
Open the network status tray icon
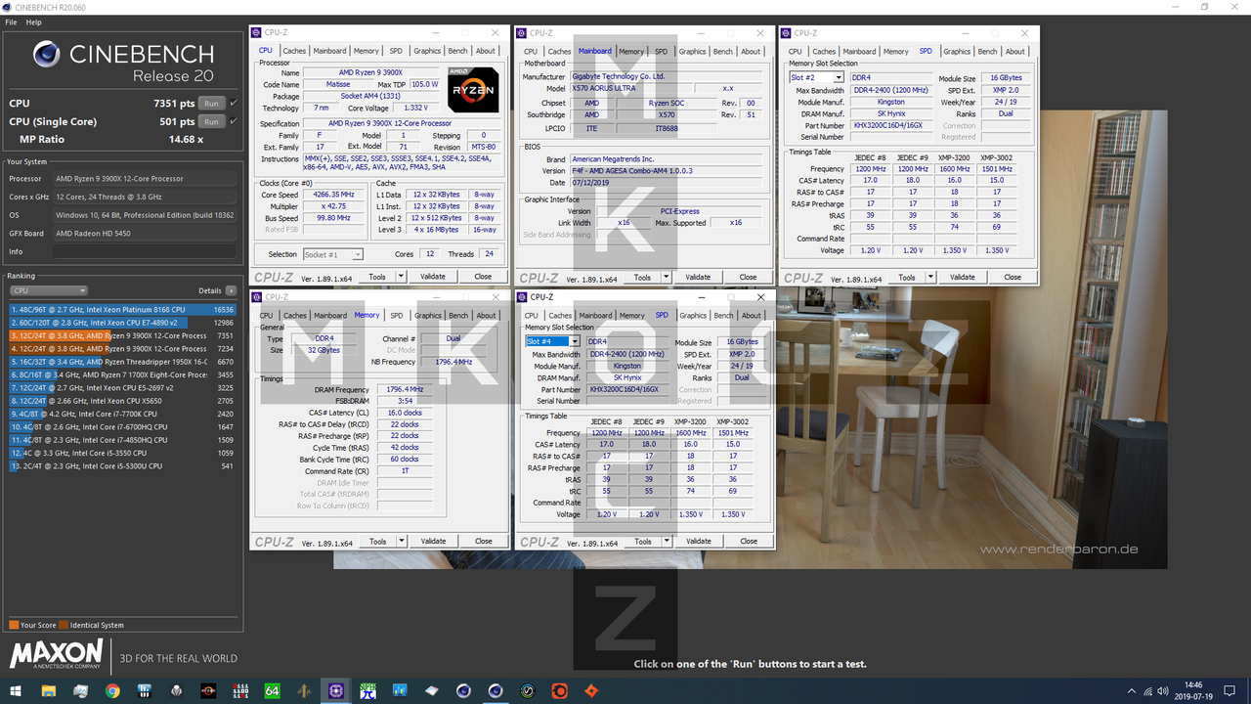point(1148,691)
